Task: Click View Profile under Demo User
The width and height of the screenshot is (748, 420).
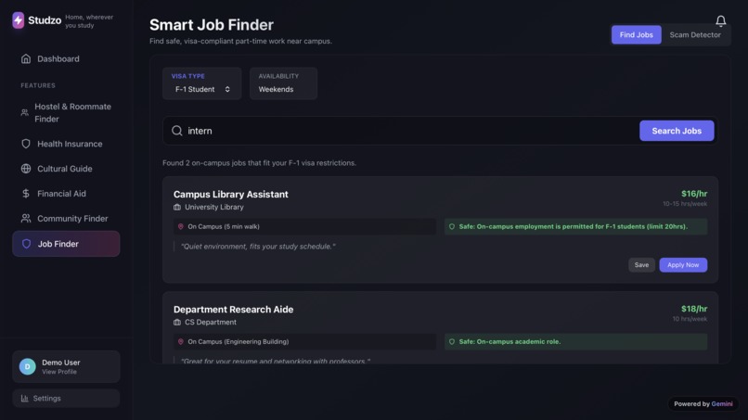Action: [x=59, y=372]
